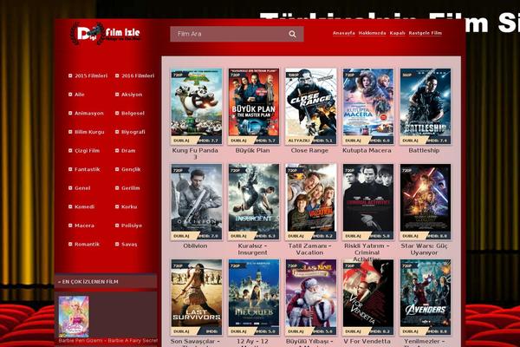Click the Kung Fu Panda 3 title

(195, 154)
